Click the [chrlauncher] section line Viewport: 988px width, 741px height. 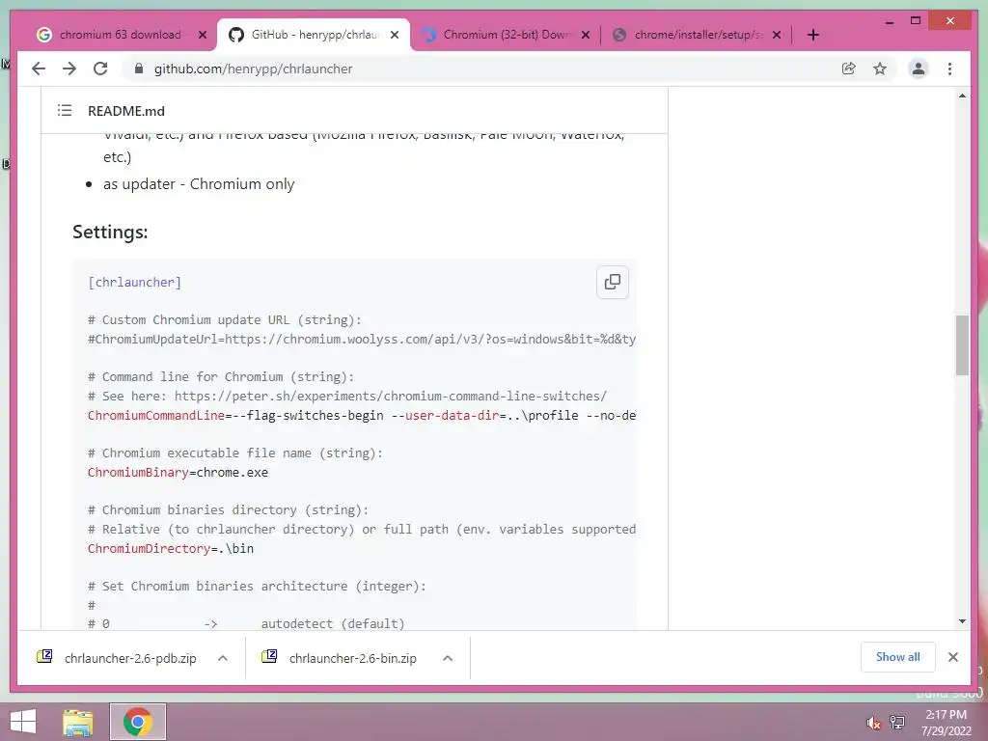(x=134, y=283)
